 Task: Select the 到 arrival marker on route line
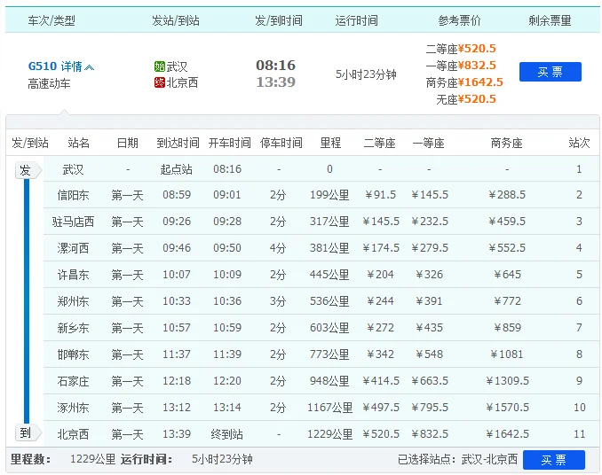[27, 432]
